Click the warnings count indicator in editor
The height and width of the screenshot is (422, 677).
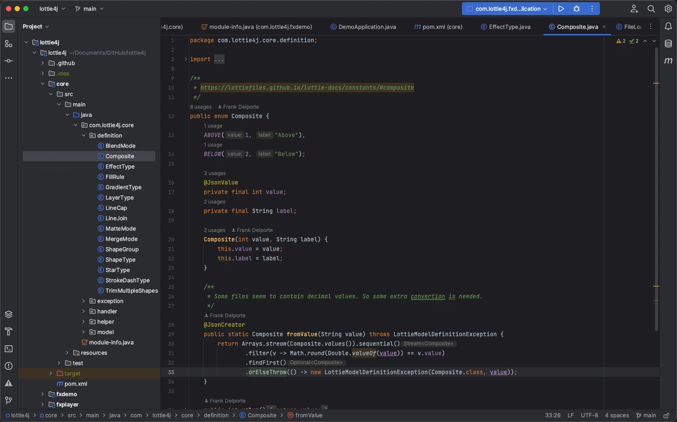coord(621,41)
